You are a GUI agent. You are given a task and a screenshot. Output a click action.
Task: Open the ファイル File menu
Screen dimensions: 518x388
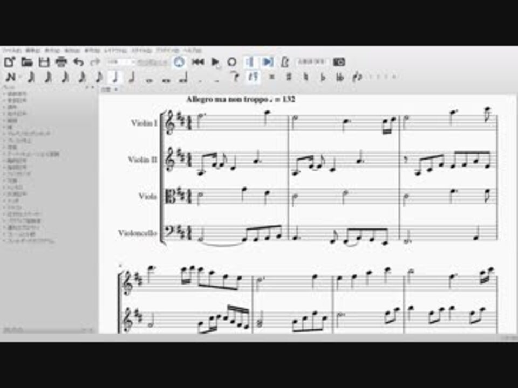(12, 51)
